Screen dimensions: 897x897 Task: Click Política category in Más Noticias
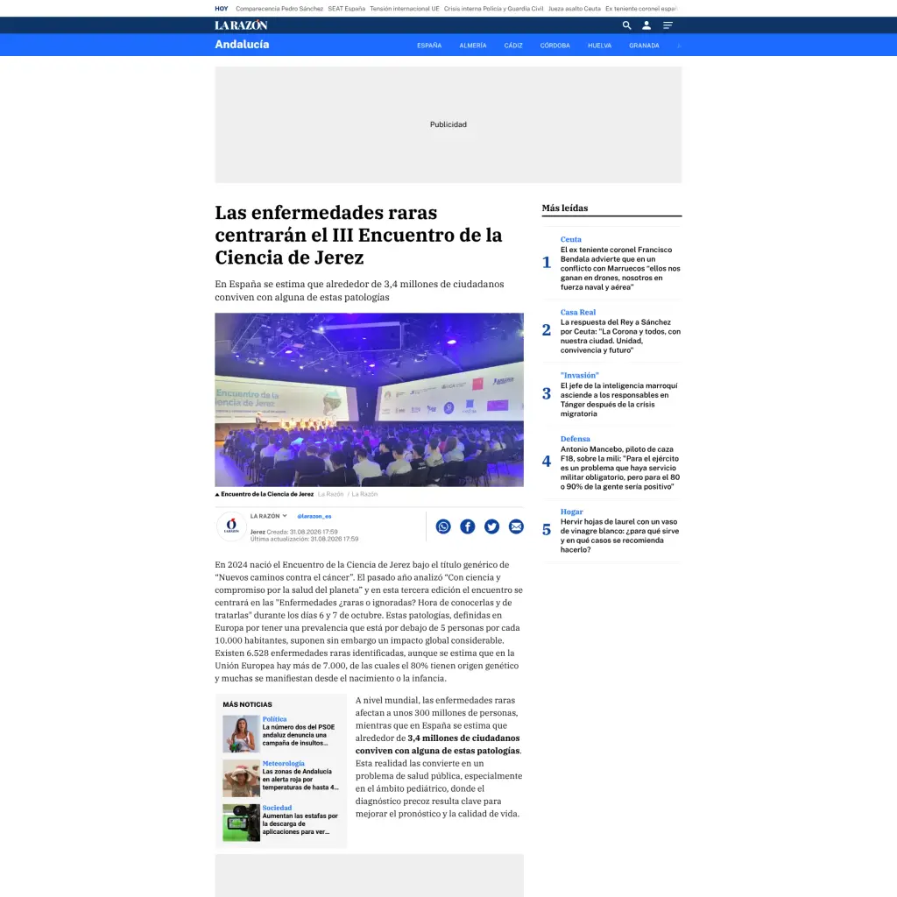click(x=274, y=719)
